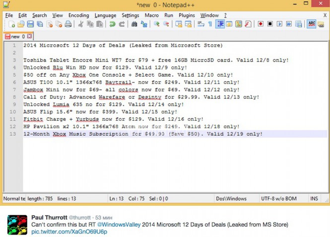Click the "Ln : 13" status text
330x237 pixels.
point(117,199)
